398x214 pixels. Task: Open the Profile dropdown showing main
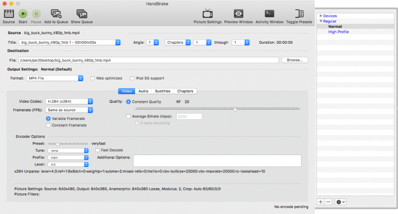pyautogui.click(x=68, y=157)
